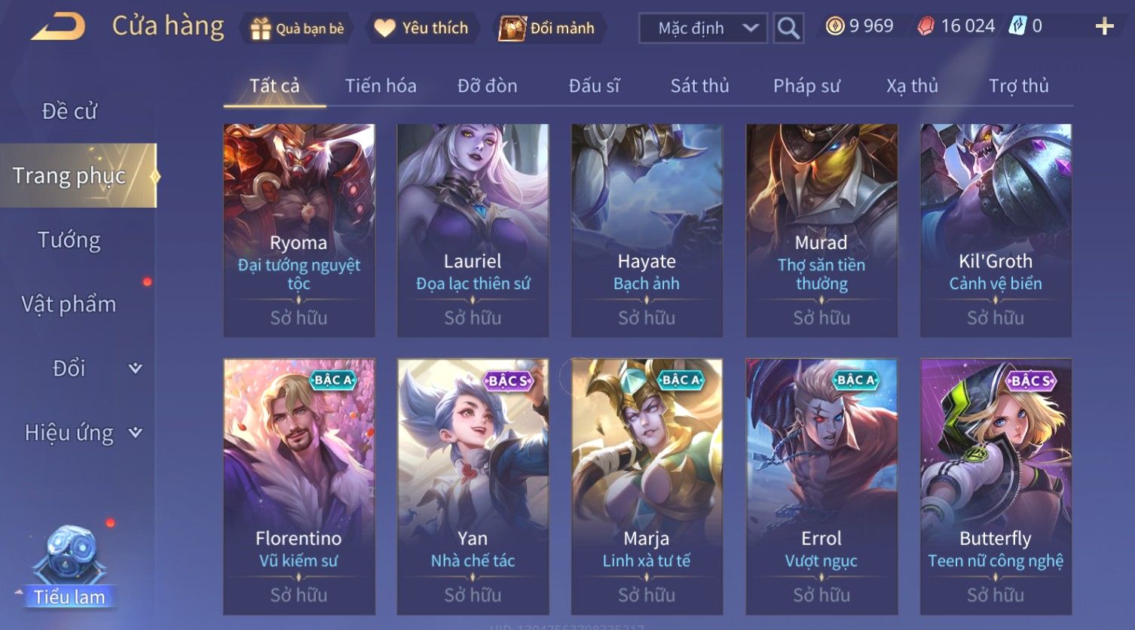Click the plus icon to add currency
Viewport: 1135px width, 630px height.
pos(1104,27)
